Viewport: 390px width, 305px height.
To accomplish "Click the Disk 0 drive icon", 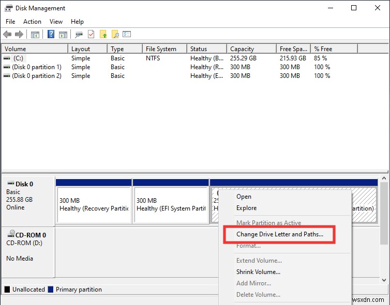I will pyautogui.click(x=11, y=183).
